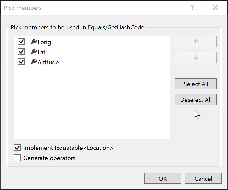Click the Deselect All button
This screenshot has width=228, height=190.
point(196,99)
